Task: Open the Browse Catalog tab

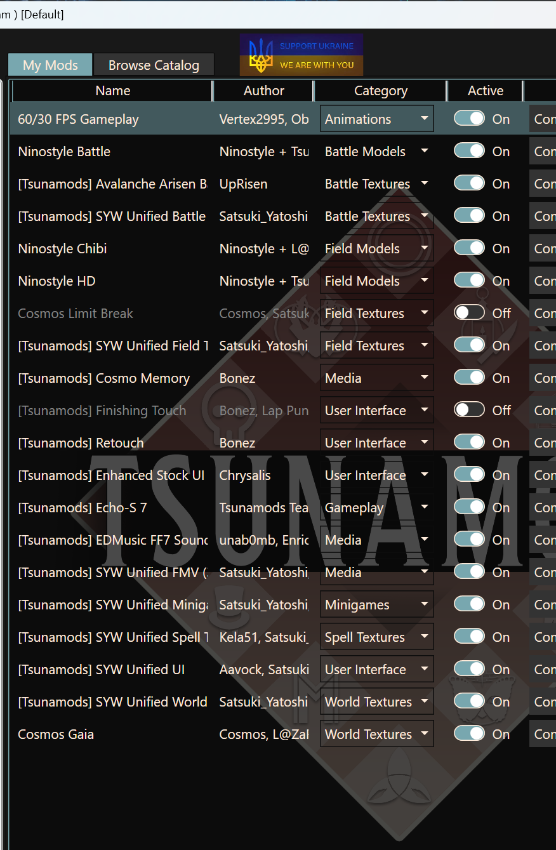Action: (x=154, y=65)
